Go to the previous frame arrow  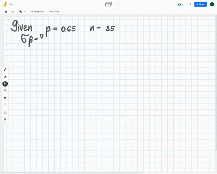pos(99,5)
